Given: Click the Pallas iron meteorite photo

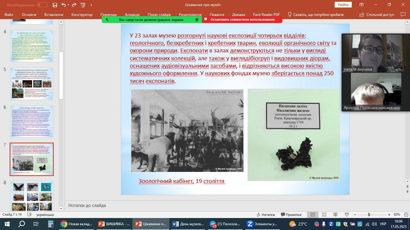Looking at the screenshot, I should click(x=294, y=135).
